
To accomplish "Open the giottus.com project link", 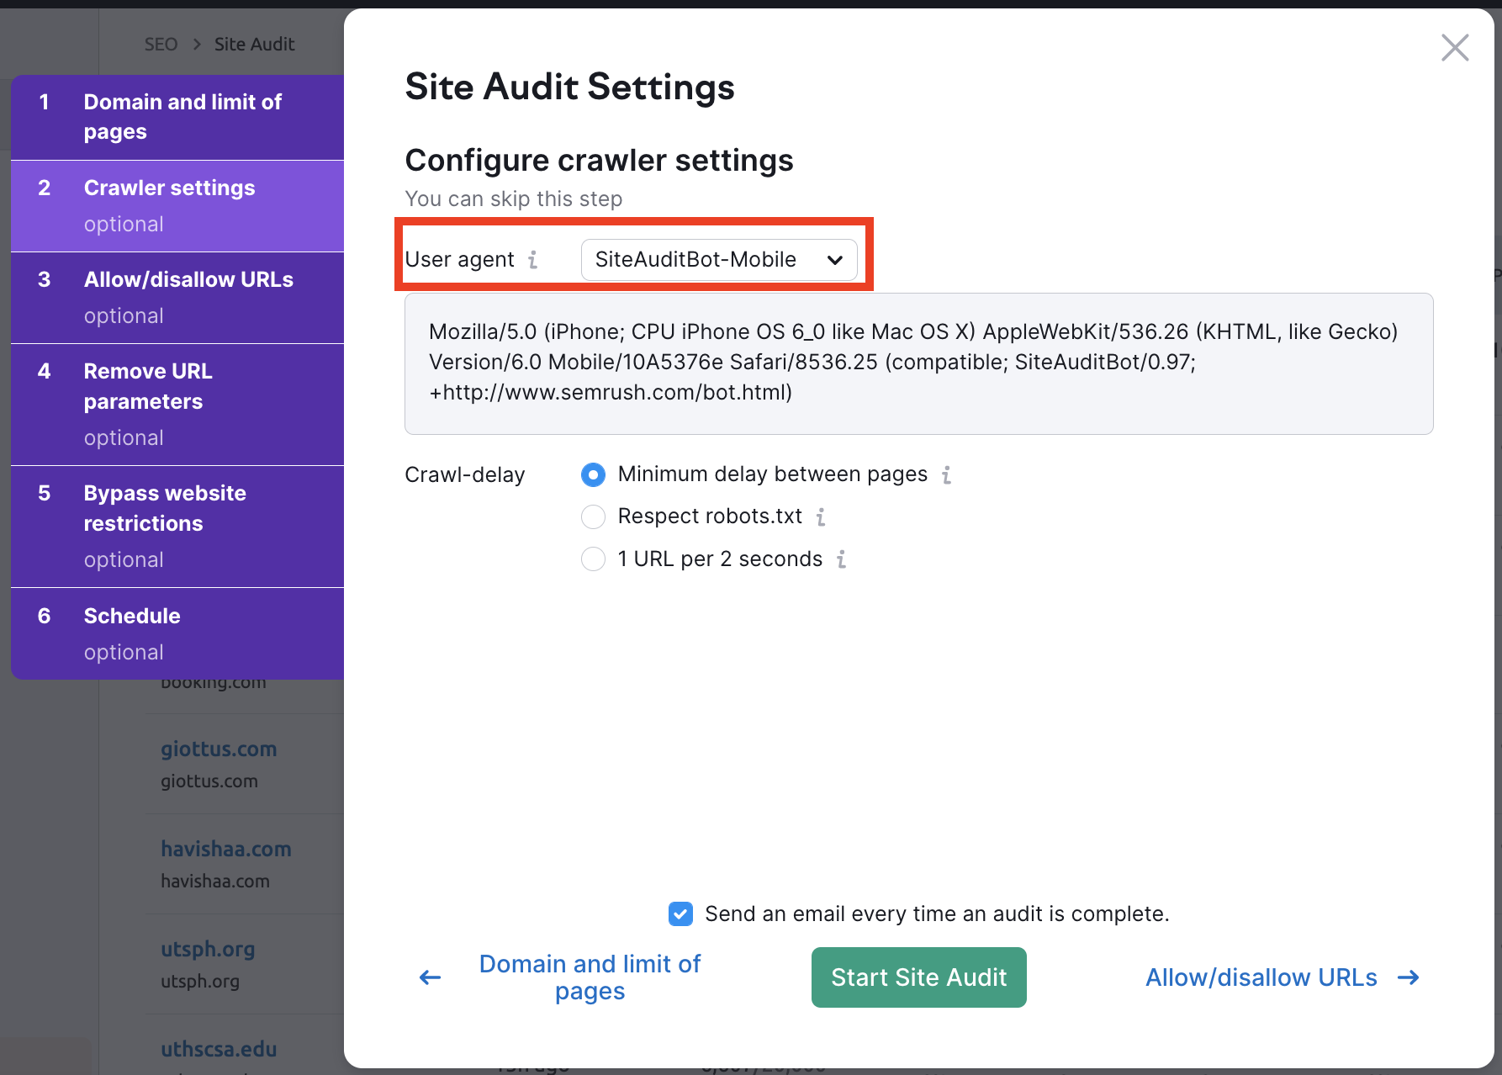I will click(219, 749).
